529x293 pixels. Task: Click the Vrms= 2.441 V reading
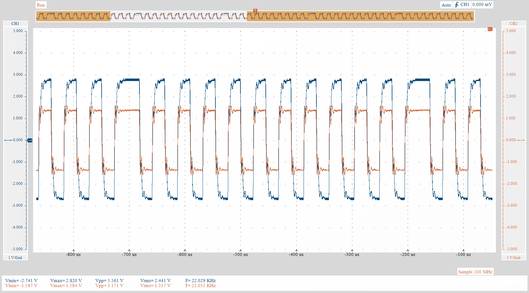pyautogui.click(x=155, y=281)
